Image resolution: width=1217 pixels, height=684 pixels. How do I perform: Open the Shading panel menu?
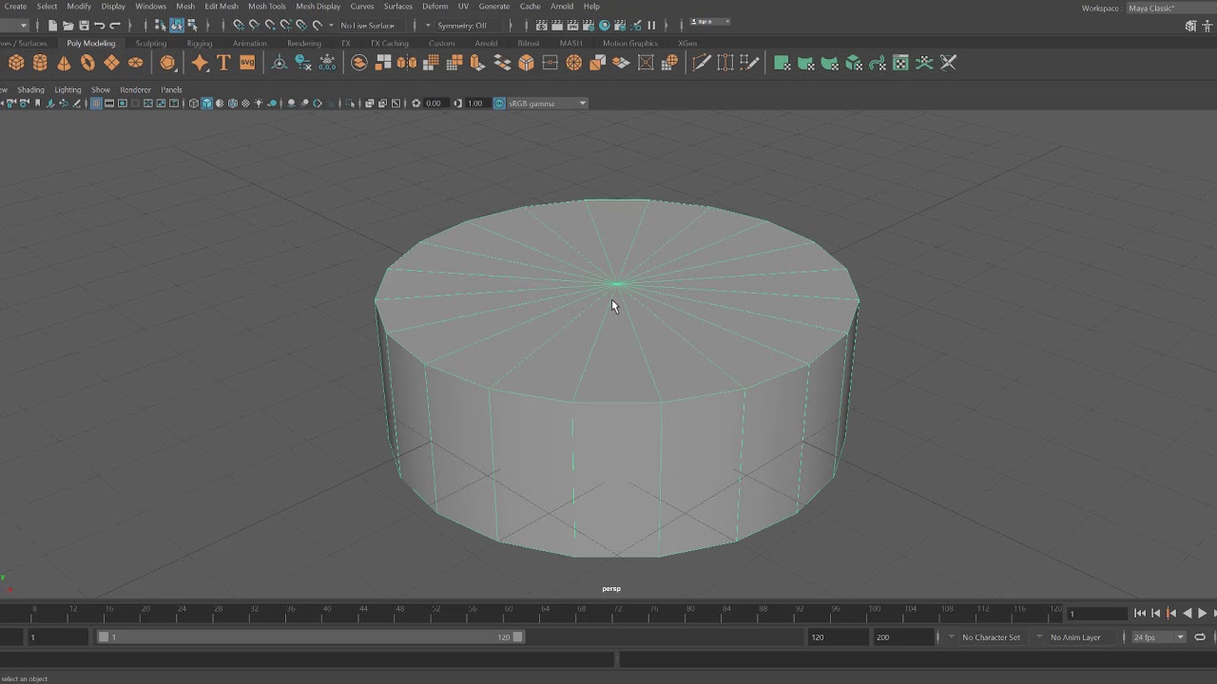30,90
